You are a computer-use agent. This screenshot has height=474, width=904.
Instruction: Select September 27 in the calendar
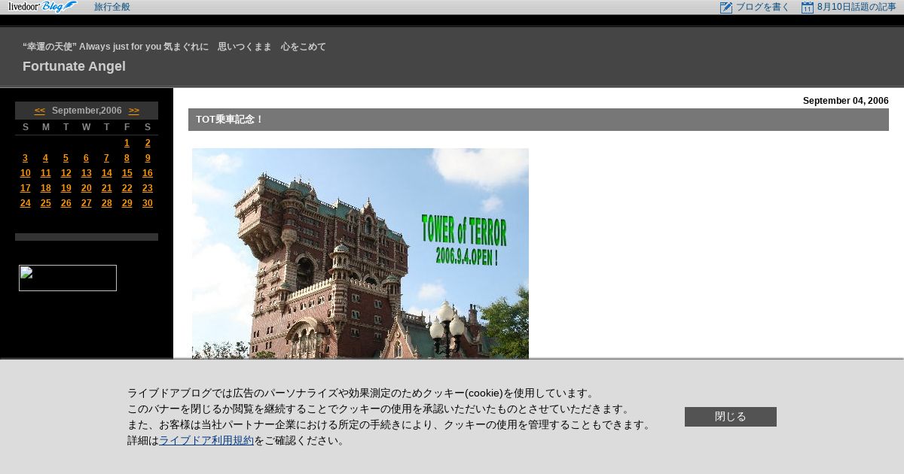pyautogui.click(x=86, y=203)
